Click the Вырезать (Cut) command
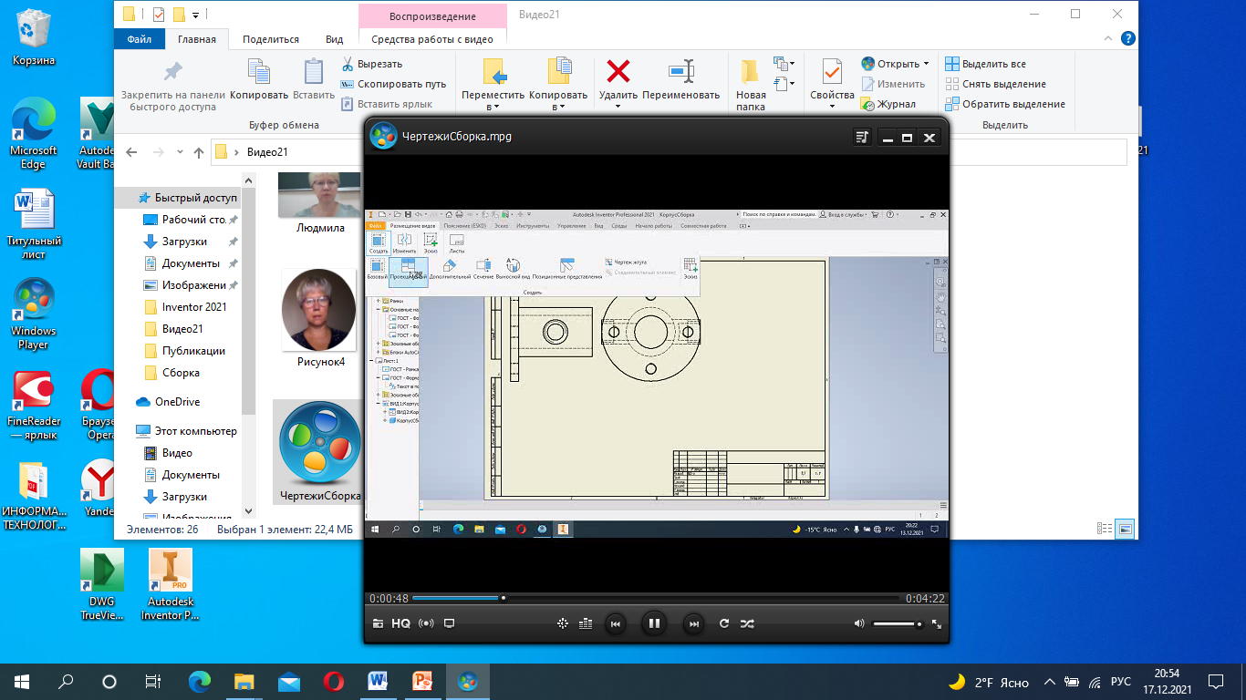This screenshot has height=700, width=1246. 372,64
